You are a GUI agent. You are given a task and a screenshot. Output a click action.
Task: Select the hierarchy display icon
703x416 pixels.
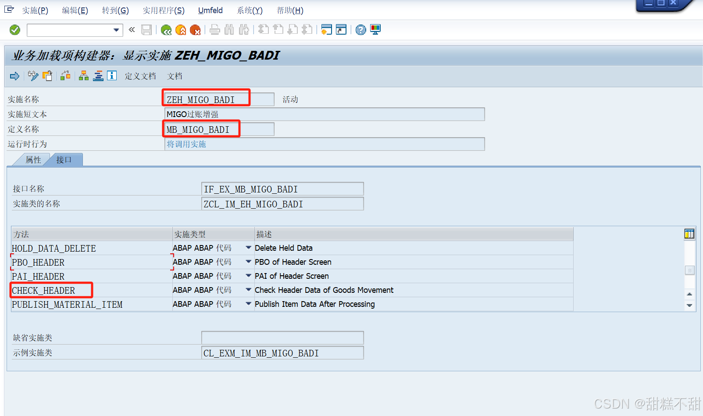pyautogui.click(x=83, y=76)
